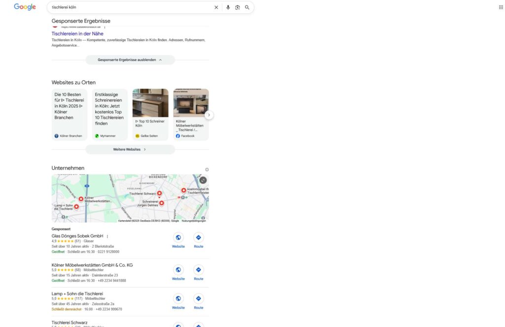Clear the search field with the X icon
This screenshot has height=327, width=505.
(216, 7)
